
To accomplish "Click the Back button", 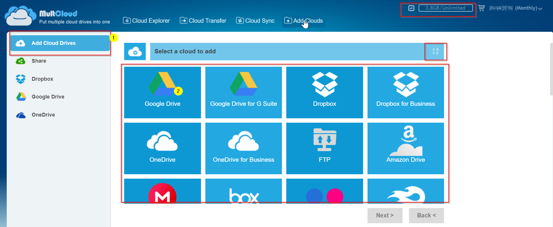I will pyautogui.click(x=427, y=215).
